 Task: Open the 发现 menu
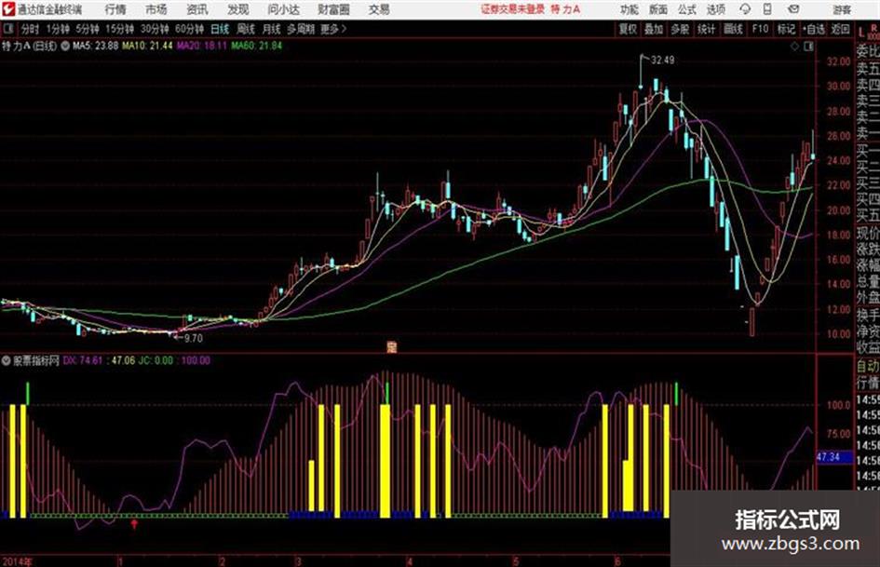(x=238, y=9)
